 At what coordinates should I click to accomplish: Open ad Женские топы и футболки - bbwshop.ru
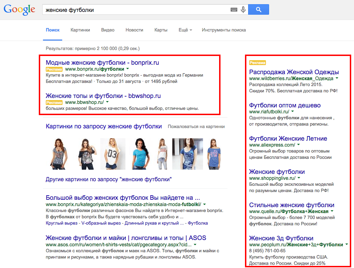tap(103, 96)
